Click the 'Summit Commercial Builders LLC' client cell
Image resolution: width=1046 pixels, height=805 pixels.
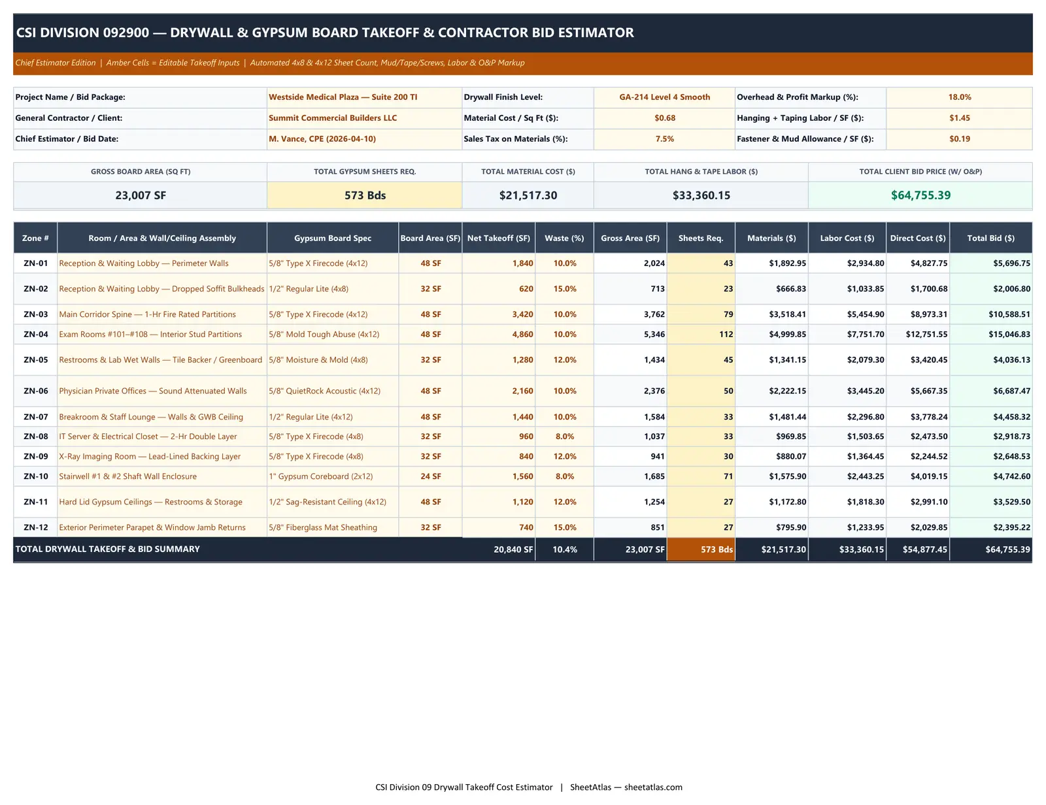pos(364,118)
